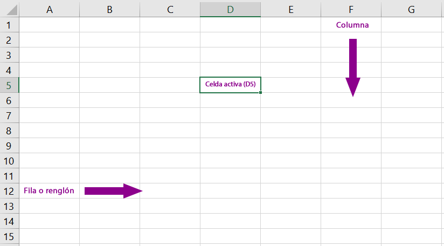
Task: Select column G header
Action: pos(411,10)
